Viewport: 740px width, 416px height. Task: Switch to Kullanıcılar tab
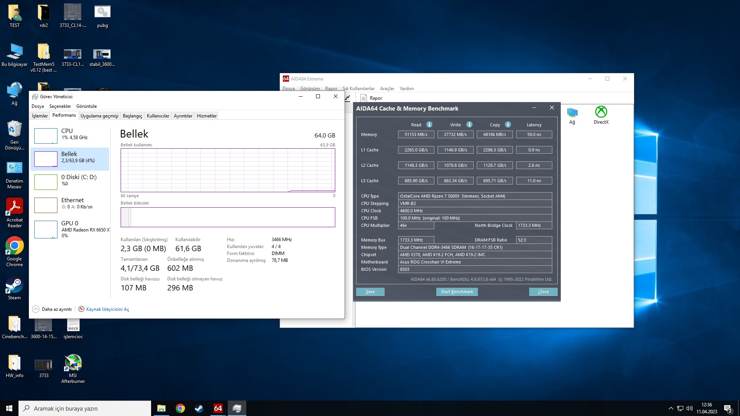158,116
